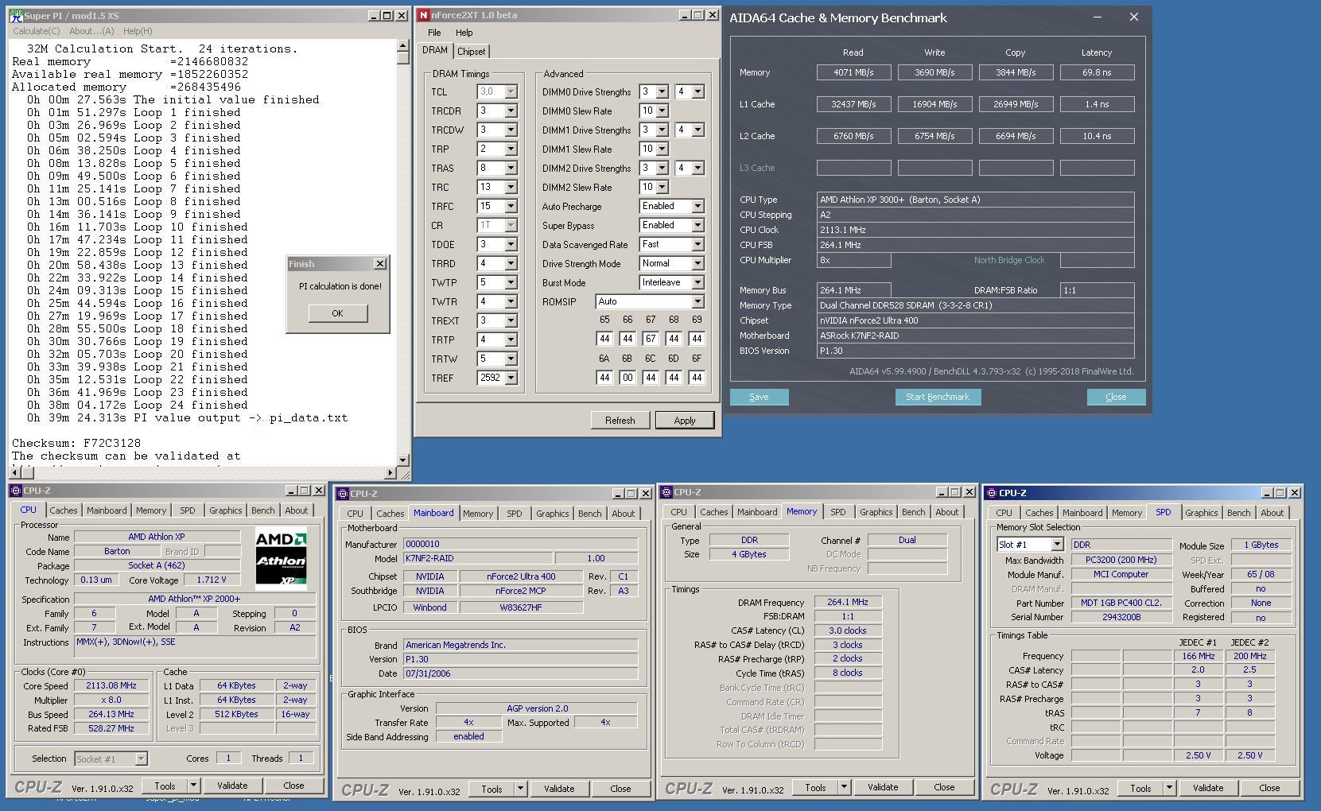Open the TRCDR dropdown
1321x811 pixels.
[x=511, y=111]
